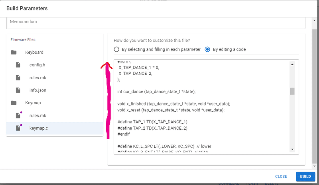Click the code editor scroll-down arrow
319x185 pixels.
[292, 149]
